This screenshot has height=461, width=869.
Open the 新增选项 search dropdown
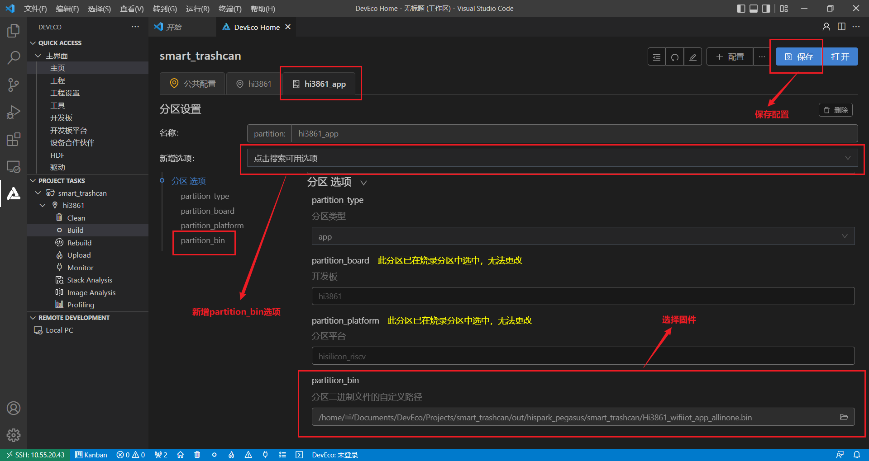tap(552, 158)
